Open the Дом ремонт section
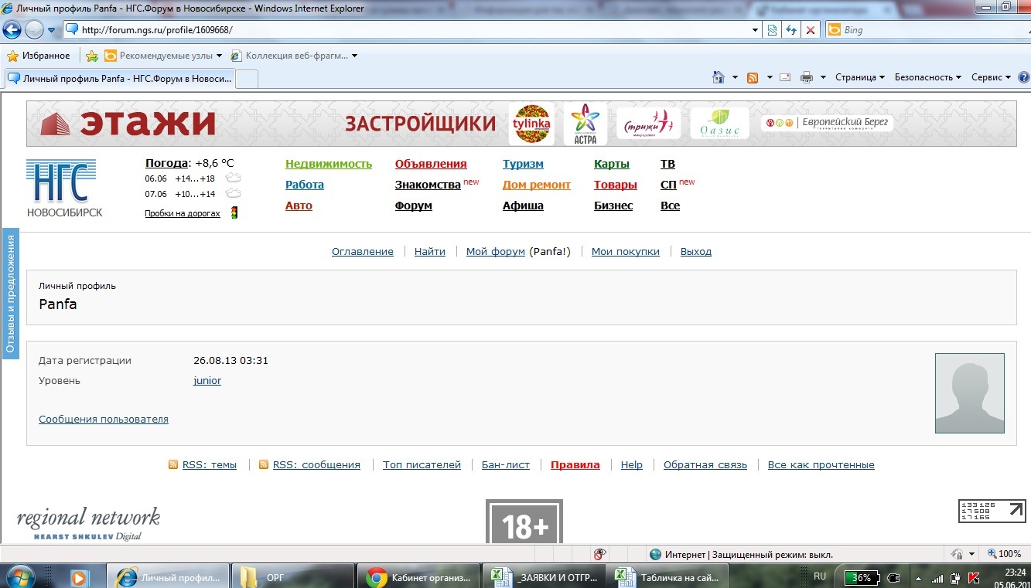 (x=537, y=185)
